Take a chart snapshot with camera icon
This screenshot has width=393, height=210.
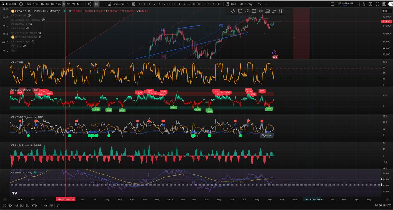point(384,4)
